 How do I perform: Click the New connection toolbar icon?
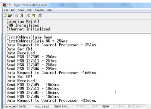point(5,15)
